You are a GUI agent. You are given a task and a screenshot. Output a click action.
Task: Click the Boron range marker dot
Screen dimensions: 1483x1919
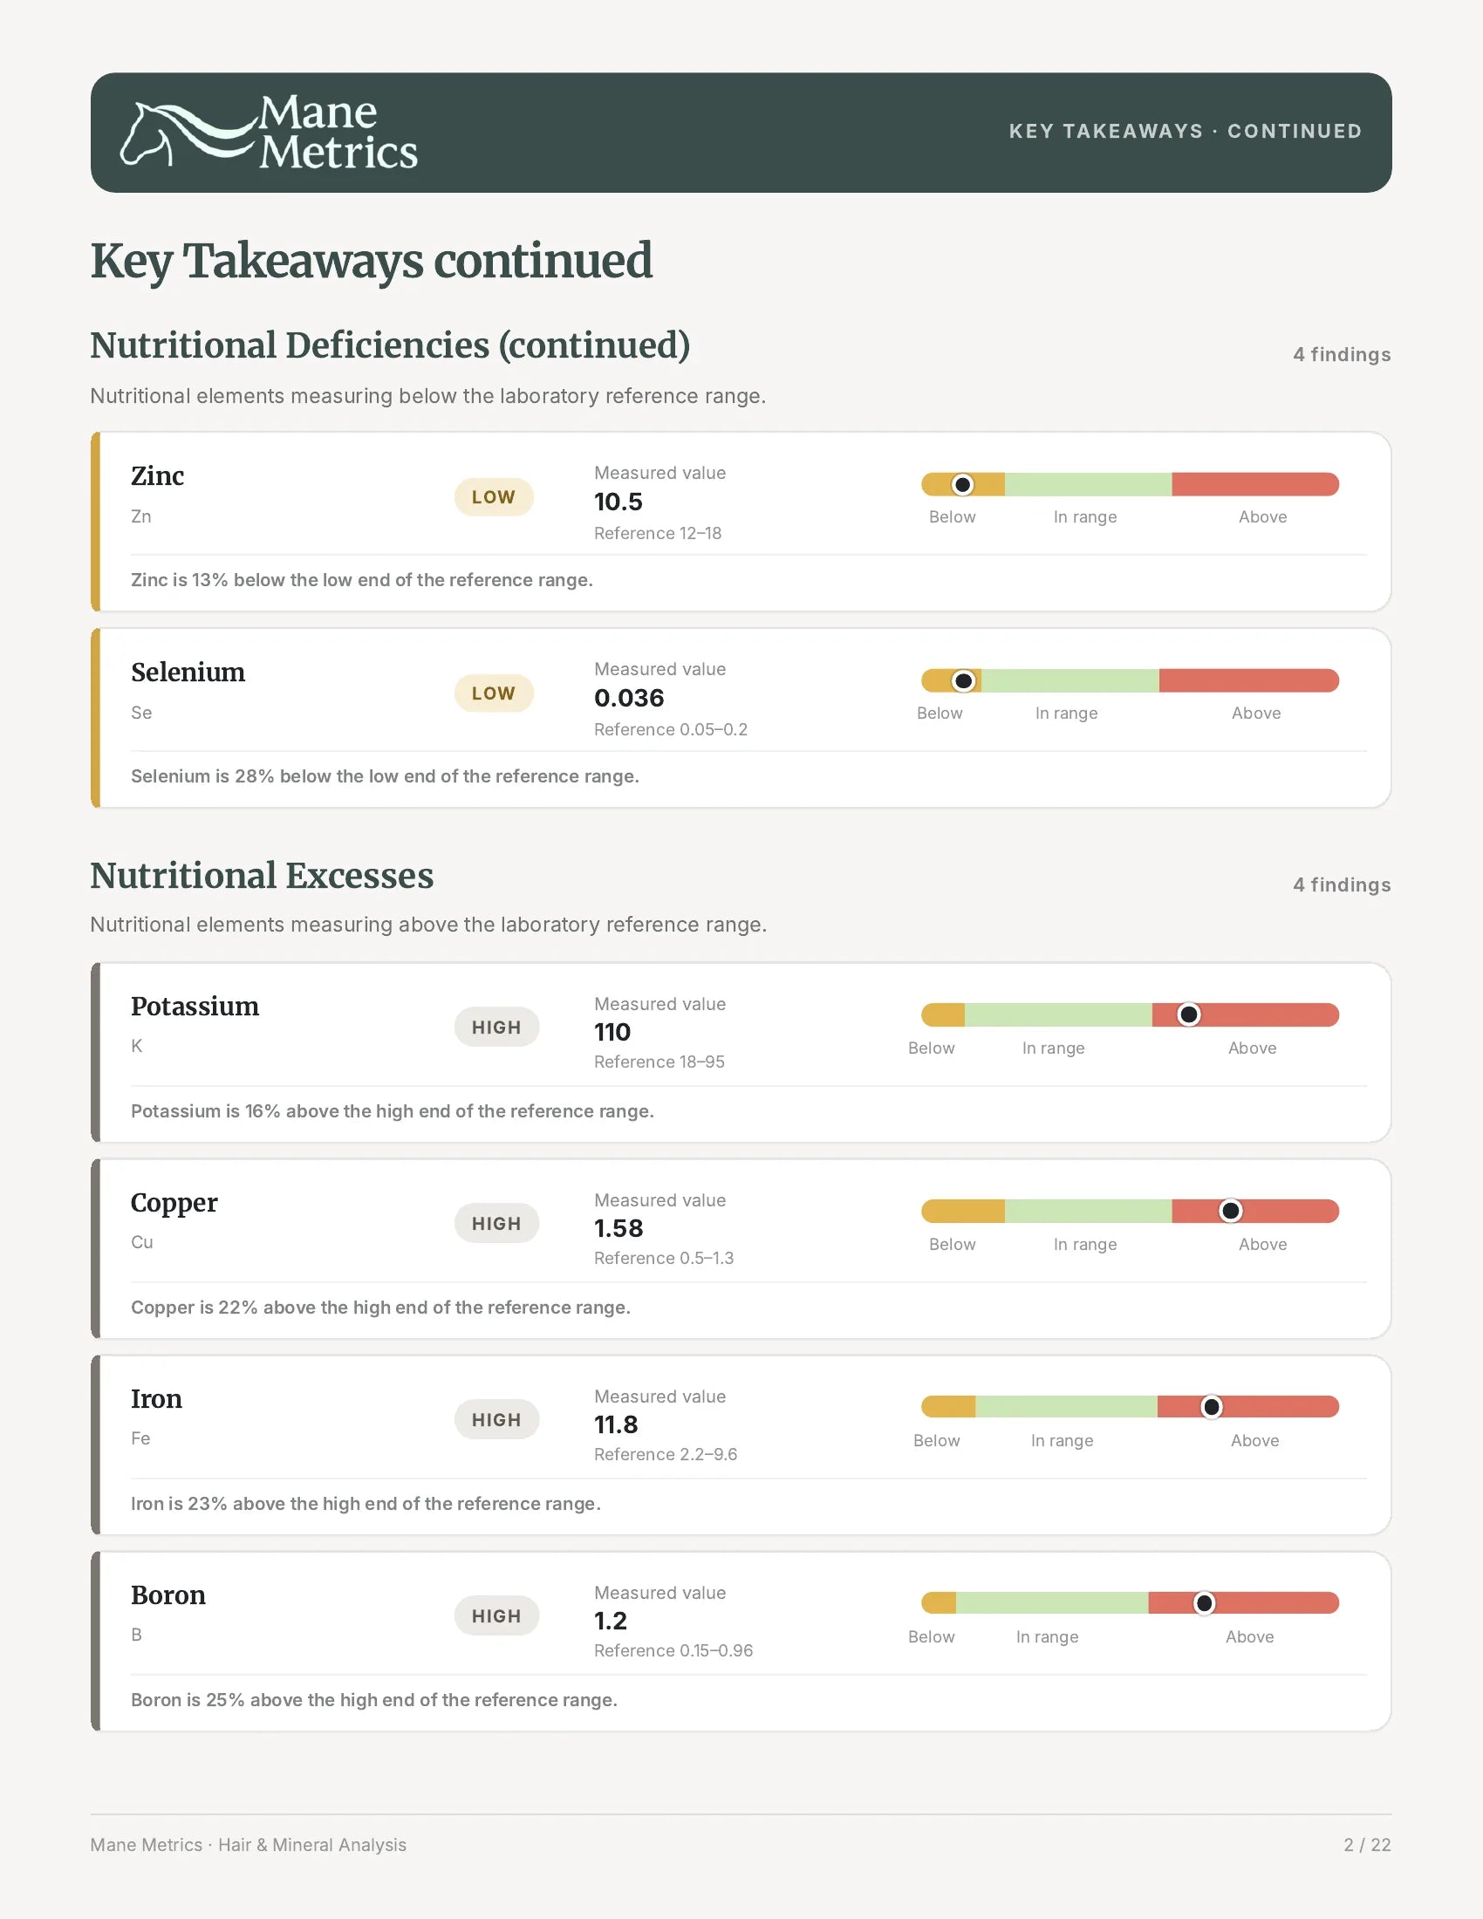tap(1205, 1603)
